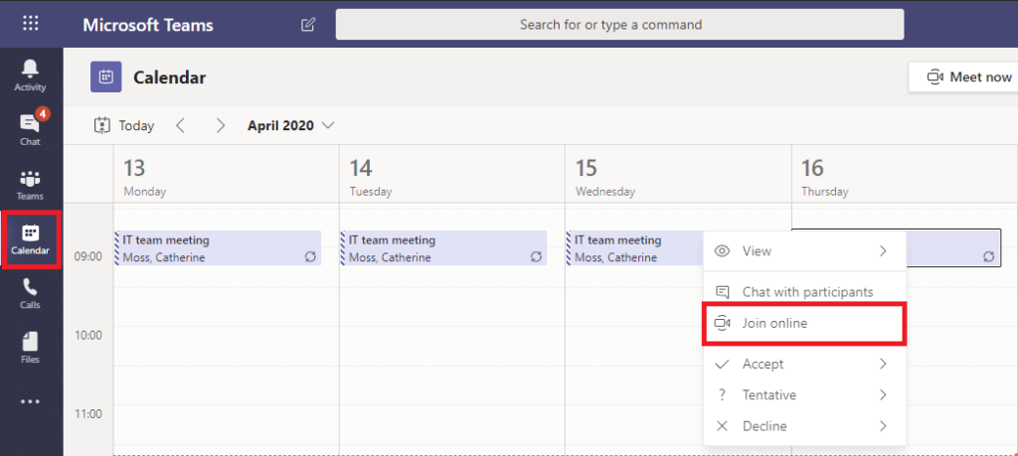
Task: Open Teams section in sidebar
Action: click(31, 186)
